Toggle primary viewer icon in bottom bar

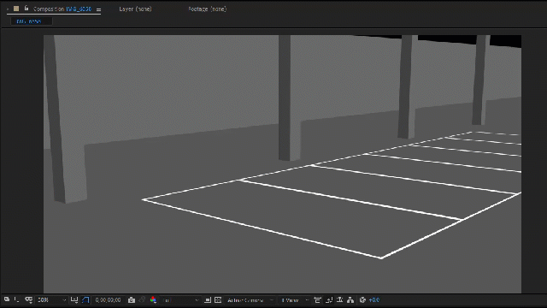point(16,299)
